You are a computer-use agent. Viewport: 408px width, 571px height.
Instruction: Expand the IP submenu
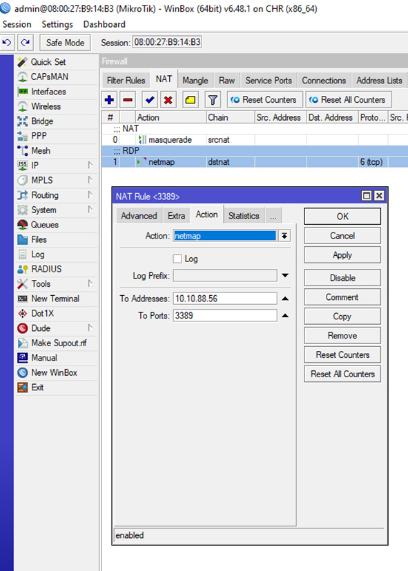click(90, 166)
